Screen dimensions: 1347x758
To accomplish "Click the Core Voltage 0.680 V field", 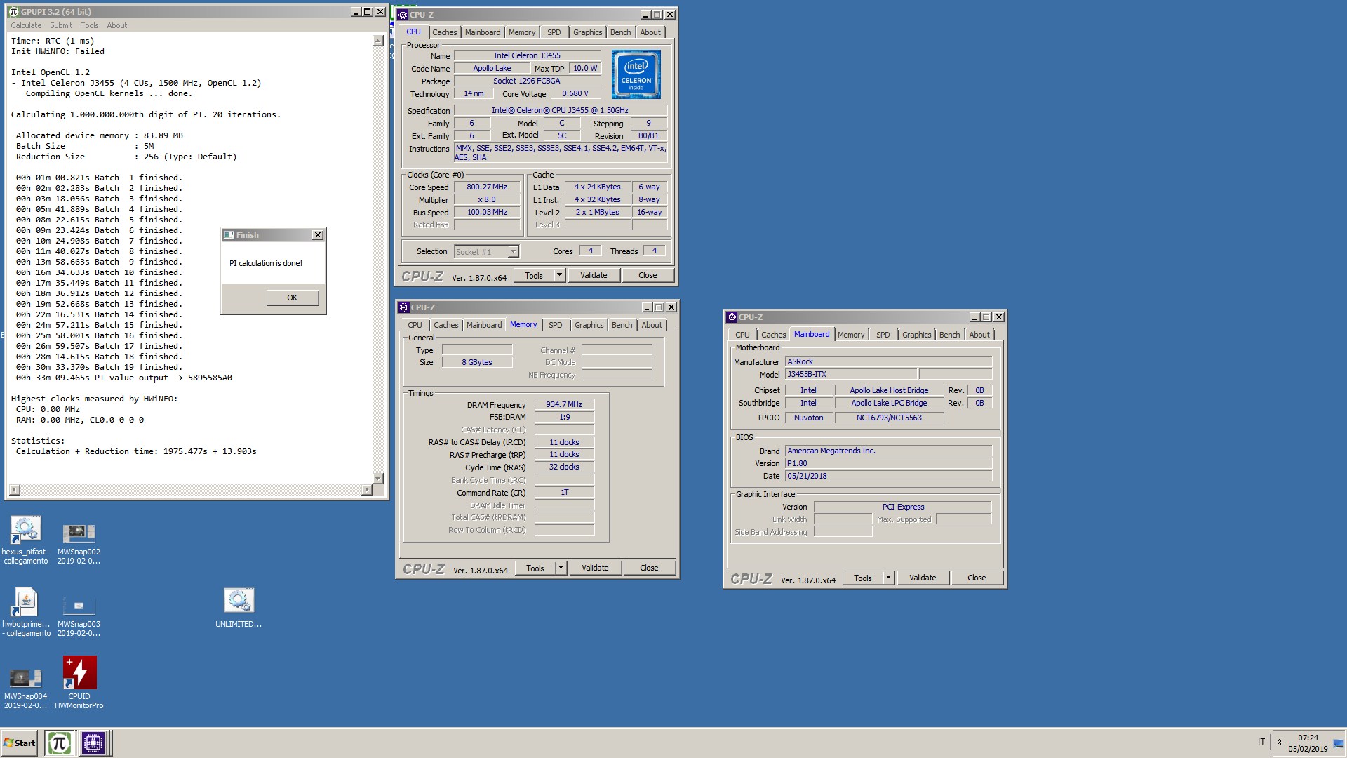I will click(x=575, y=94).
